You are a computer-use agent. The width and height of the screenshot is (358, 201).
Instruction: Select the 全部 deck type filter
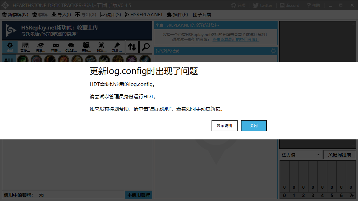10,47
